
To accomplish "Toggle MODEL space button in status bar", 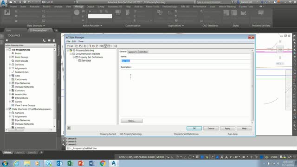I will coord(160,157).
